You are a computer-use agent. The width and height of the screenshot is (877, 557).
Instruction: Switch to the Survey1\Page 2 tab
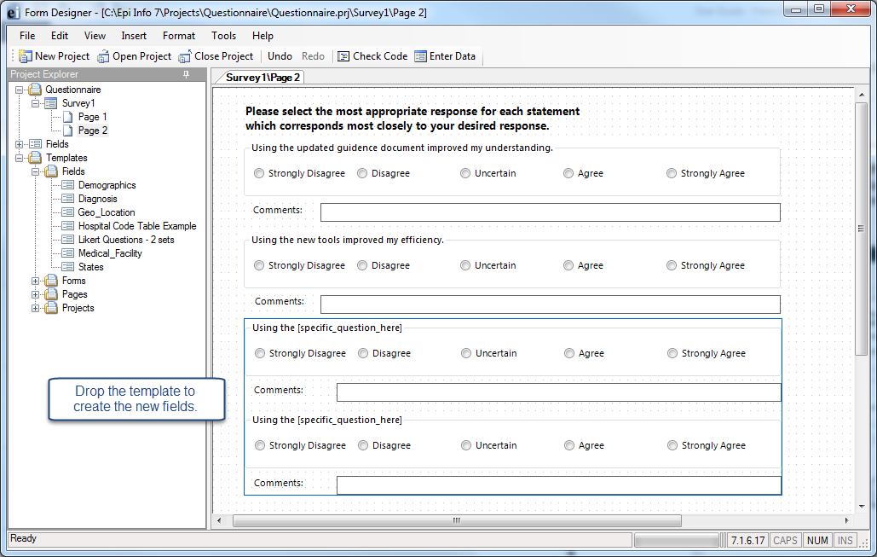(263, 78)
